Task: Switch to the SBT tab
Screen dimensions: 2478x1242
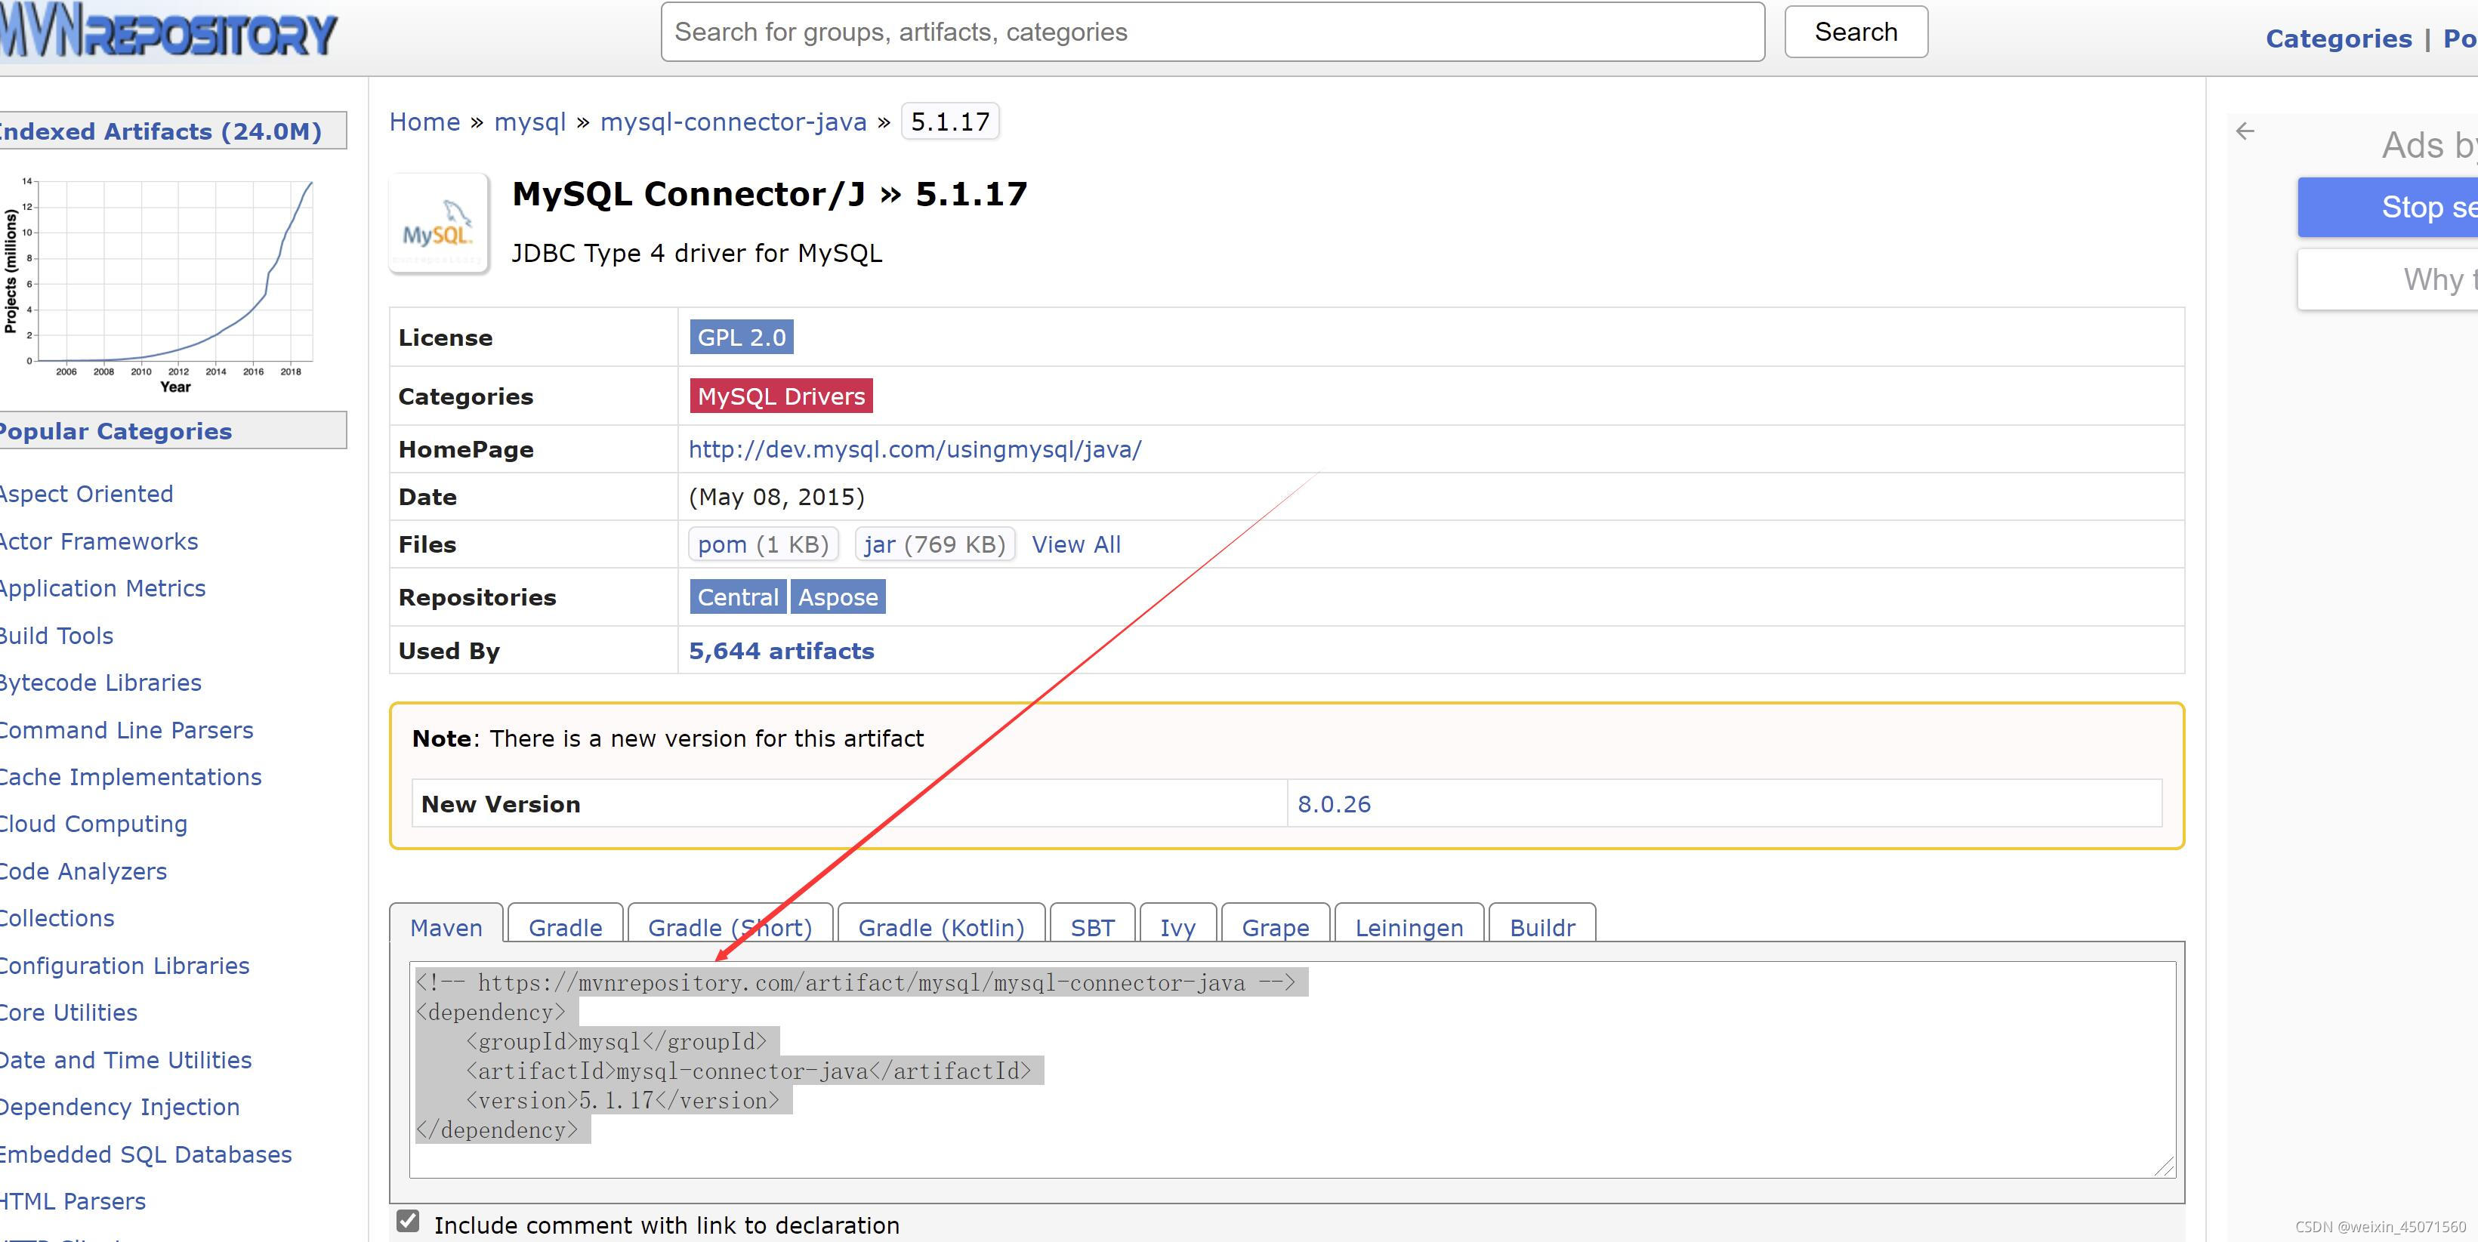Action: (1093, 926)
